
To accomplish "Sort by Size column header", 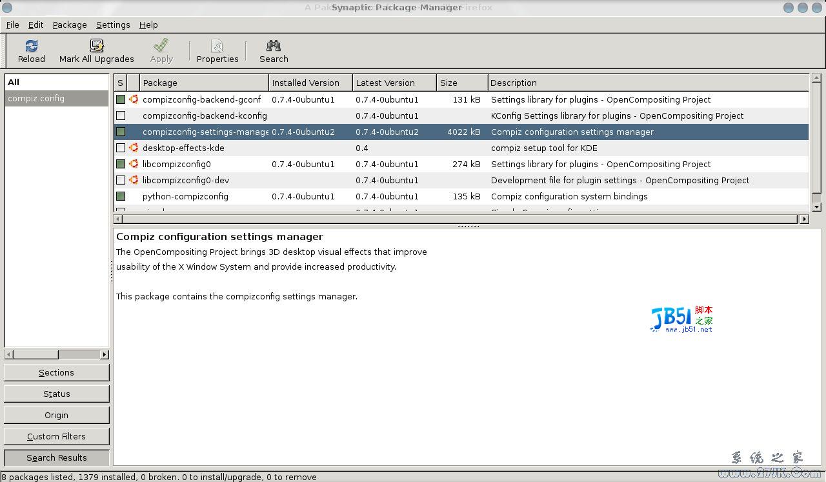I will (x=462, y=83).
